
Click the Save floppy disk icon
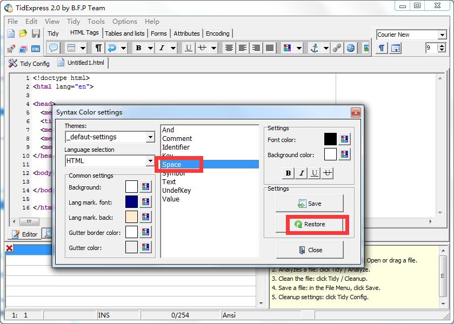pos(36,33)
